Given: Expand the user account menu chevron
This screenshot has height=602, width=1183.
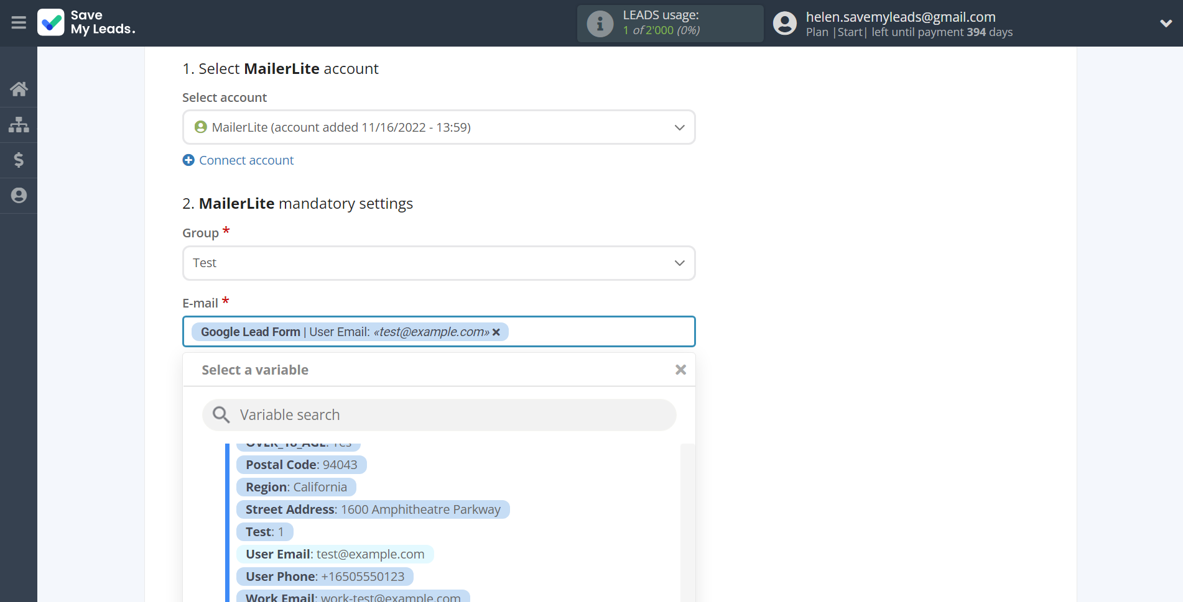Looking at the screenshot, I should click(x=1166, y=24).
